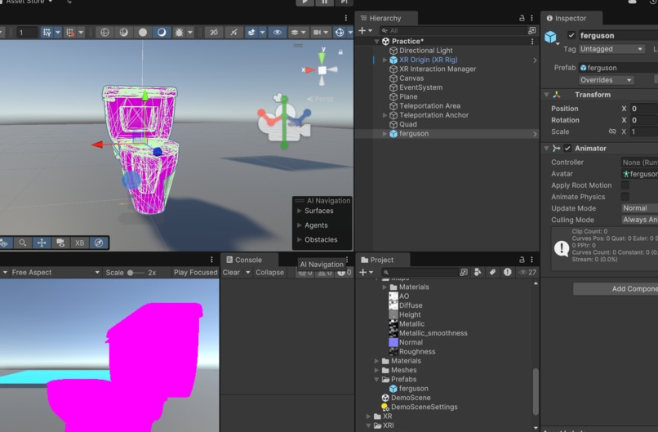Open search-by-label tag icon in Project panel
The width and height of the screenshot is (658, 432).
coord(492,272)
